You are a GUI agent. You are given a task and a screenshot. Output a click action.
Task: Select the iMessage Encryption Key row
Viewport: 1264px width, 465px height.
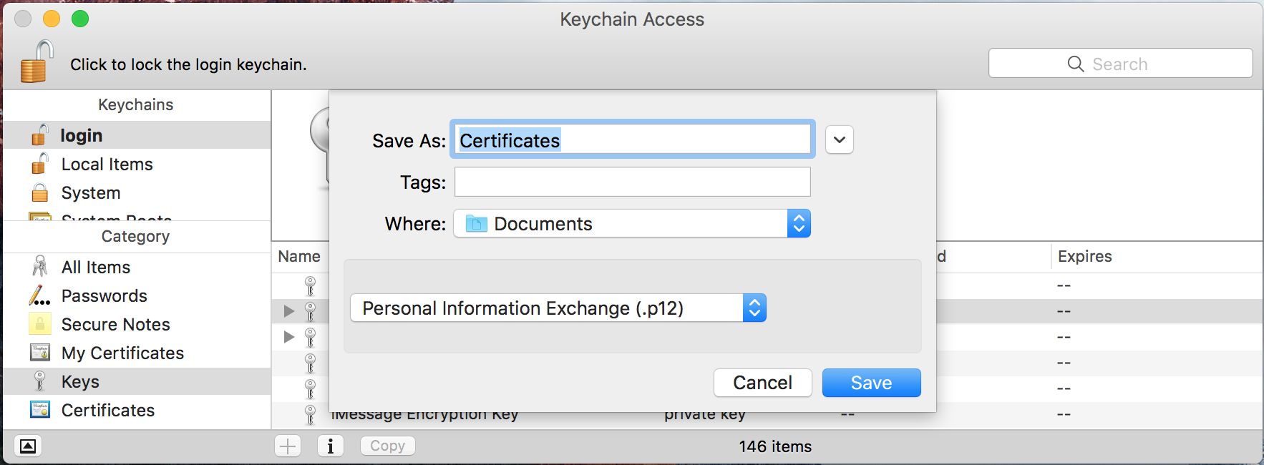coord(767,415)
